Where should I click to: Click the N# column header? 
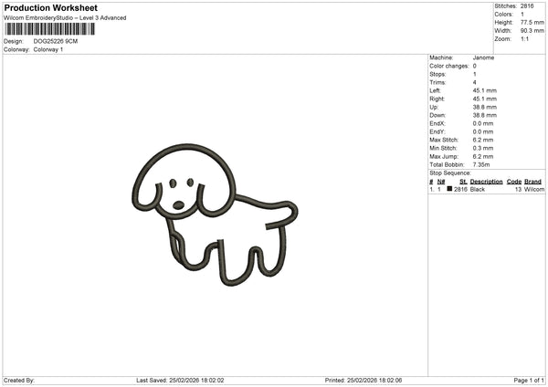pyautogui.click(x=441, y=182)
